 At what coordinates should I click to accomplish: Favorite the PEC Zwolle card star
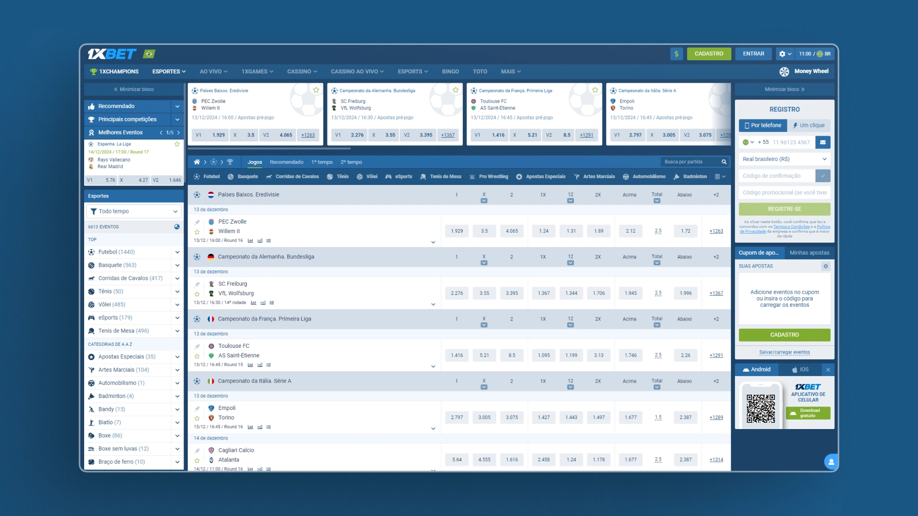pos(316,90)
